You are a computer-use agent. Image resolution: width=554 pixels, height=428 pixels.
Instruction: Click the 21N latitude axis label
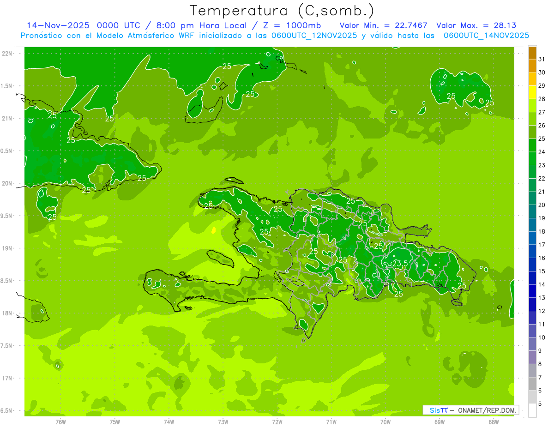(8, 119)
